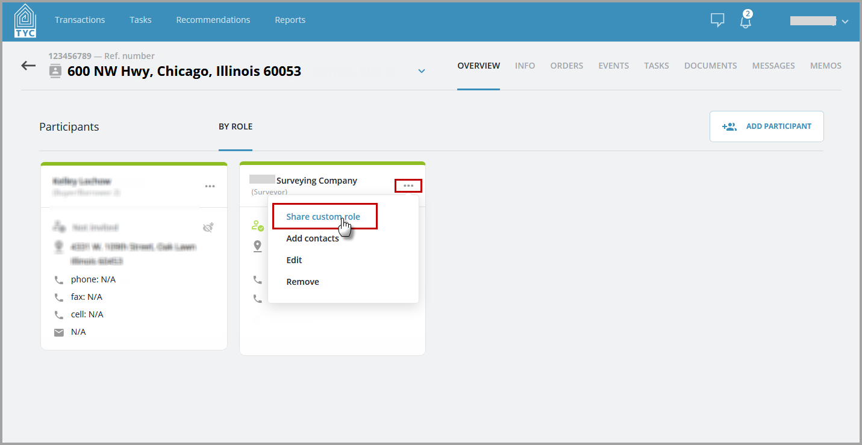The height and width of the screenshot is (445, 862).
Task: Open the Reports navigation link
Action: pos(290,20)
